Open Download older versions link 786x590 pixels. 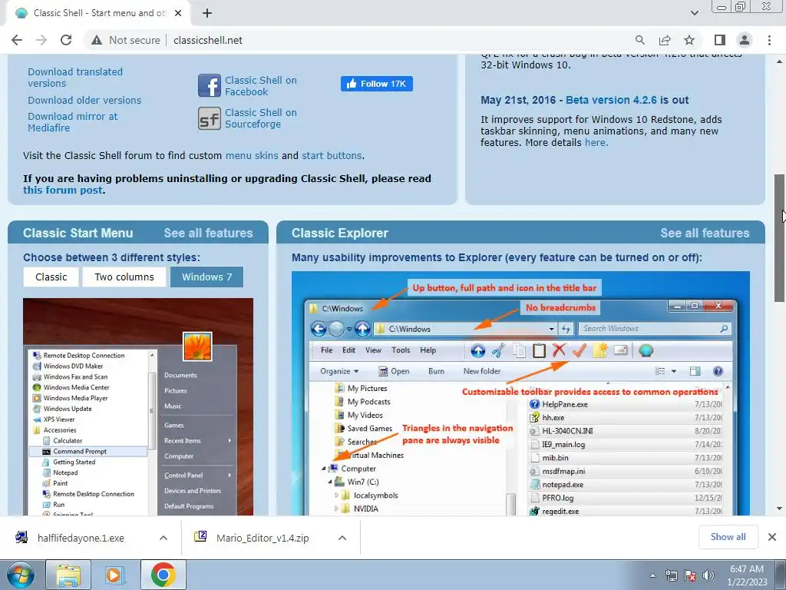click(x=84, y=100)
